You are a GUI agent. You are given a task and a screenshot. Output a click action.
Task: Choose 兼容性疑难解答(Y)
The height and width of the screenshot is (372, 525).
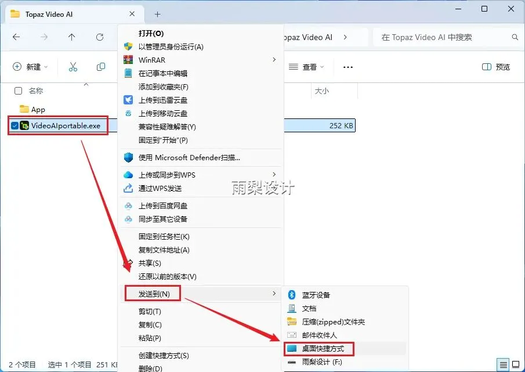[x=201, y=127]
